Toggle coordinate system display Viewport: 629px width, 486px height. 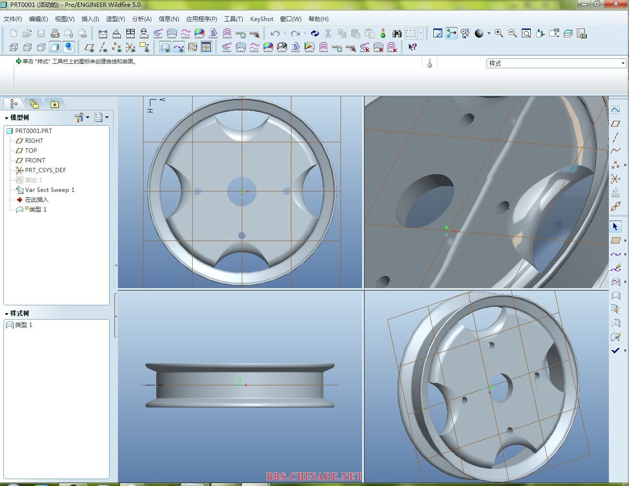coord(131,47)
